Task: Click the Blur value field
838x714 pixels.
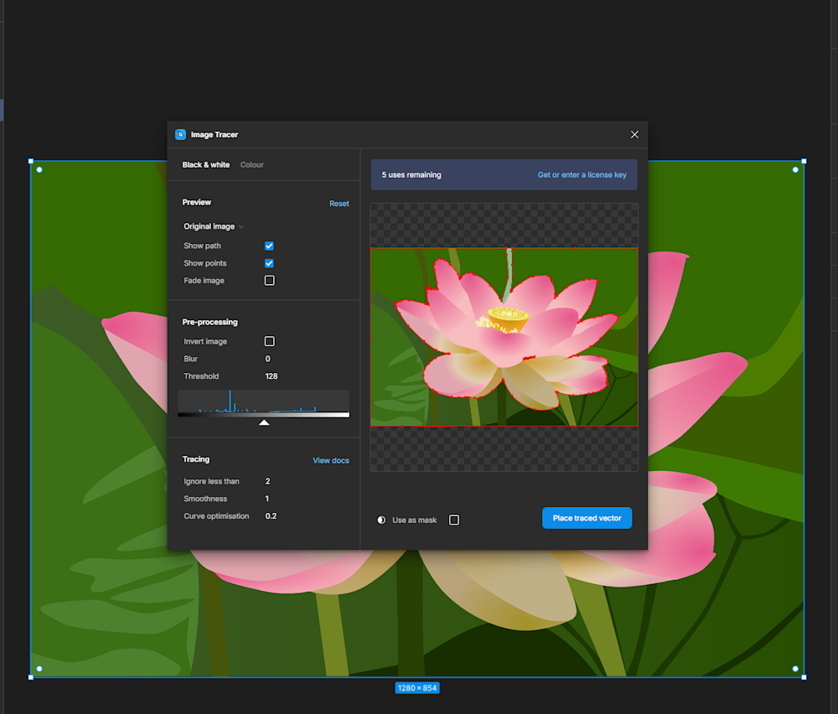Action: coord(268,359)
